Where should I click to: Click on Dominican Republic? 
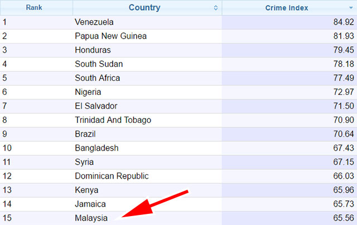pos(112,176)
